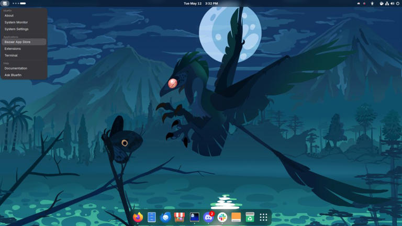Select Extensions in the menu
Image resolution: width=402 pixels, height=226 pixels.
click(x=24, y=49)
